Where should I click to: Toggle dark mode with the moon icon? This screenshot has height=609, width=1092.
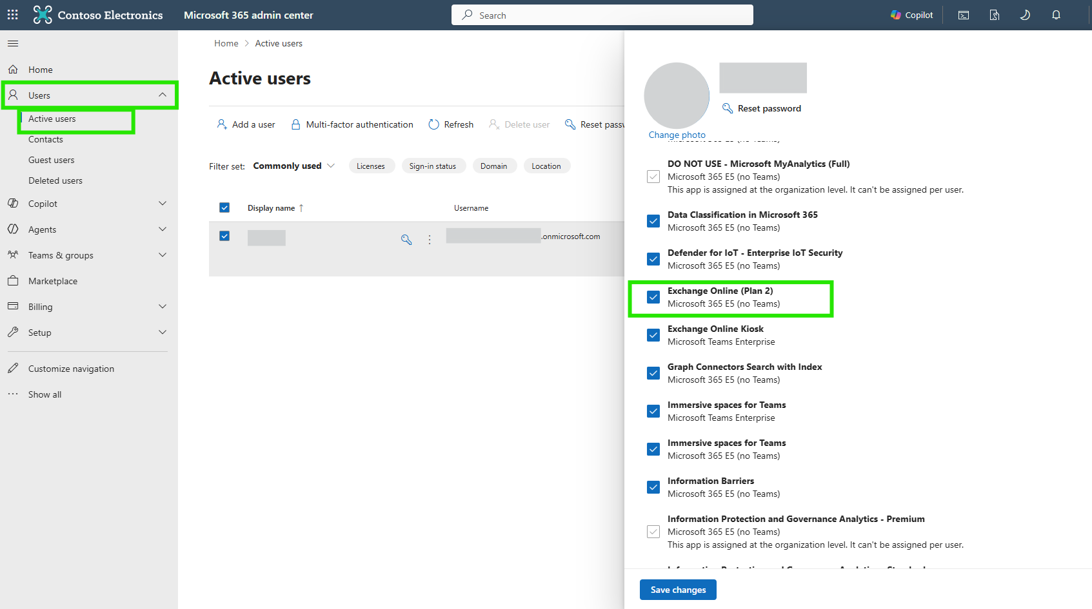click(1025, 15)
